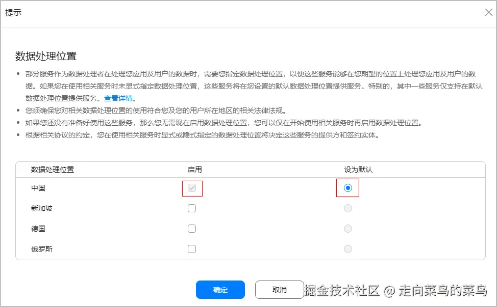Click the 数据处理位置 column header
Viewport: 497px width, 307px height.
click(53, 170)
